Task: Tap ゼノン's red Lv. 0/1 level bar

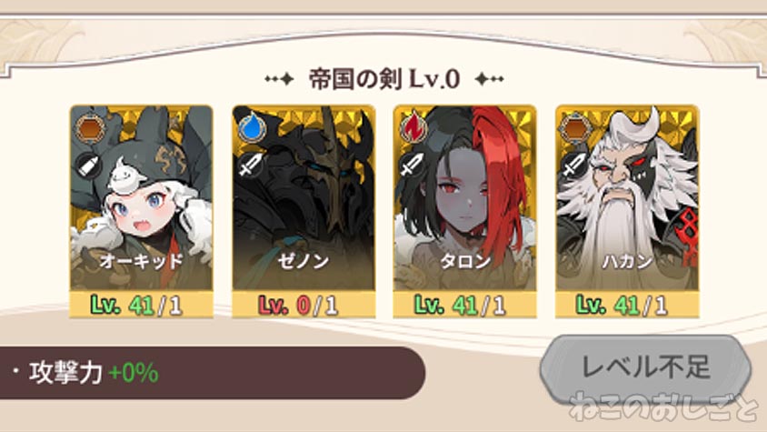Action: [304, 305]
